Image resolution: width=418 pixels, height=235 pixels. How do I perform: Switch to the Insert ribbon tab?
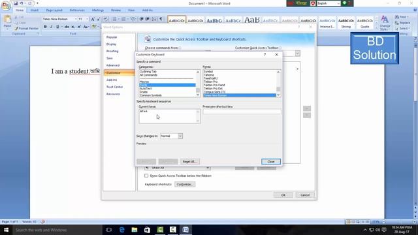[35, 10]
